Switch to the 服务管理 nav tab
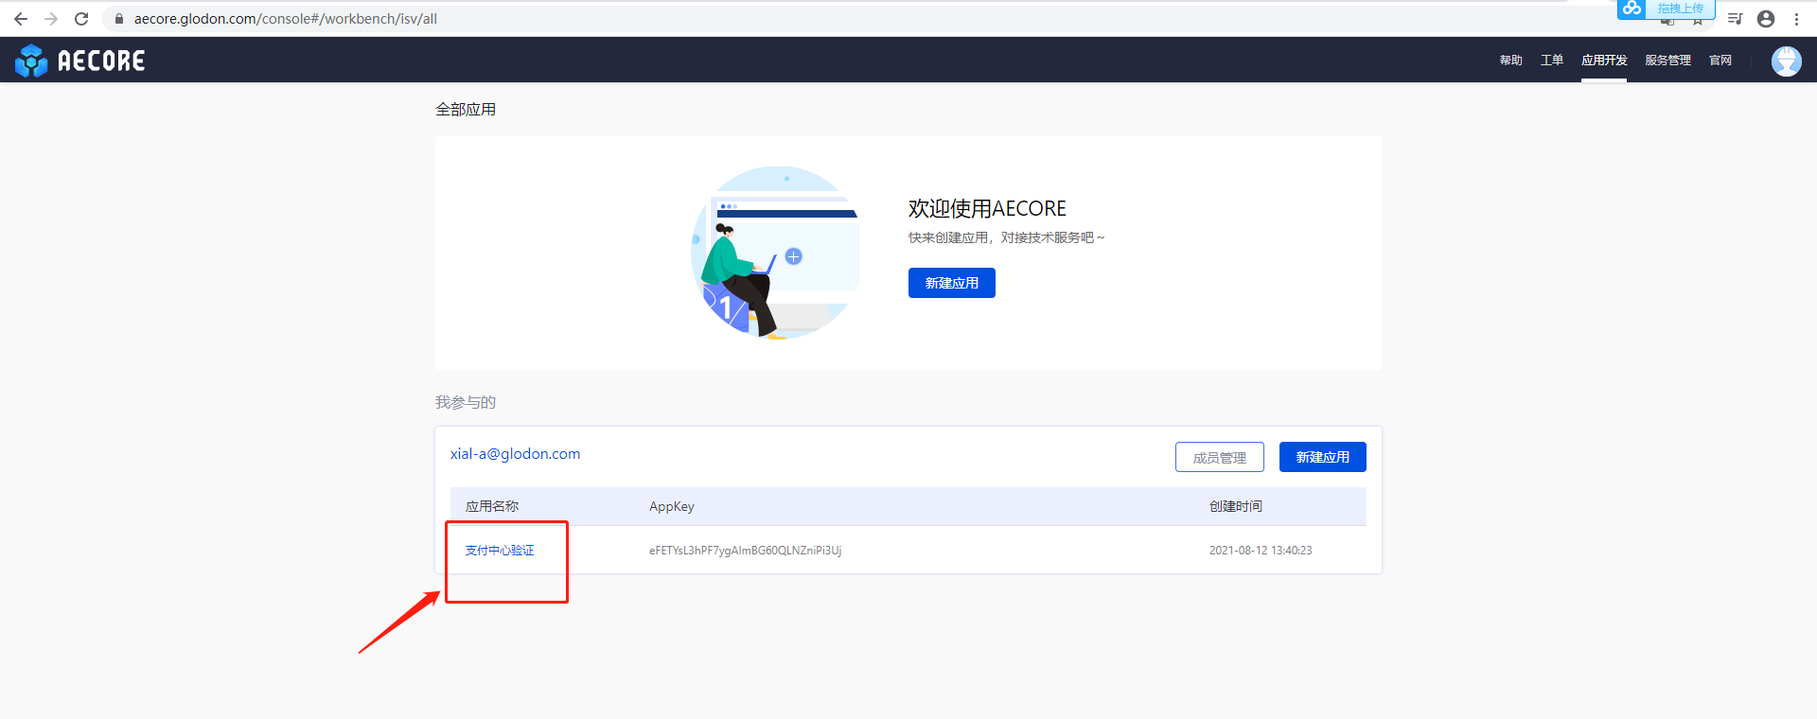This screenshot has height=719, width=1817. click(1667, 61)
